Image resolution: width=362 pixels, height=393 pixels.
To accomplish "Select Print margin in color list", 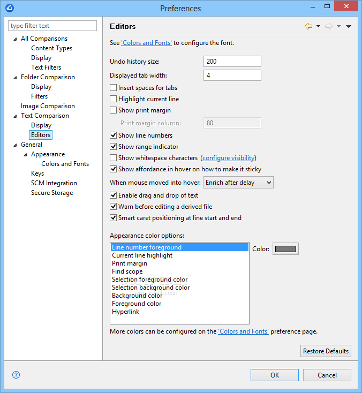I will point(179,263).
